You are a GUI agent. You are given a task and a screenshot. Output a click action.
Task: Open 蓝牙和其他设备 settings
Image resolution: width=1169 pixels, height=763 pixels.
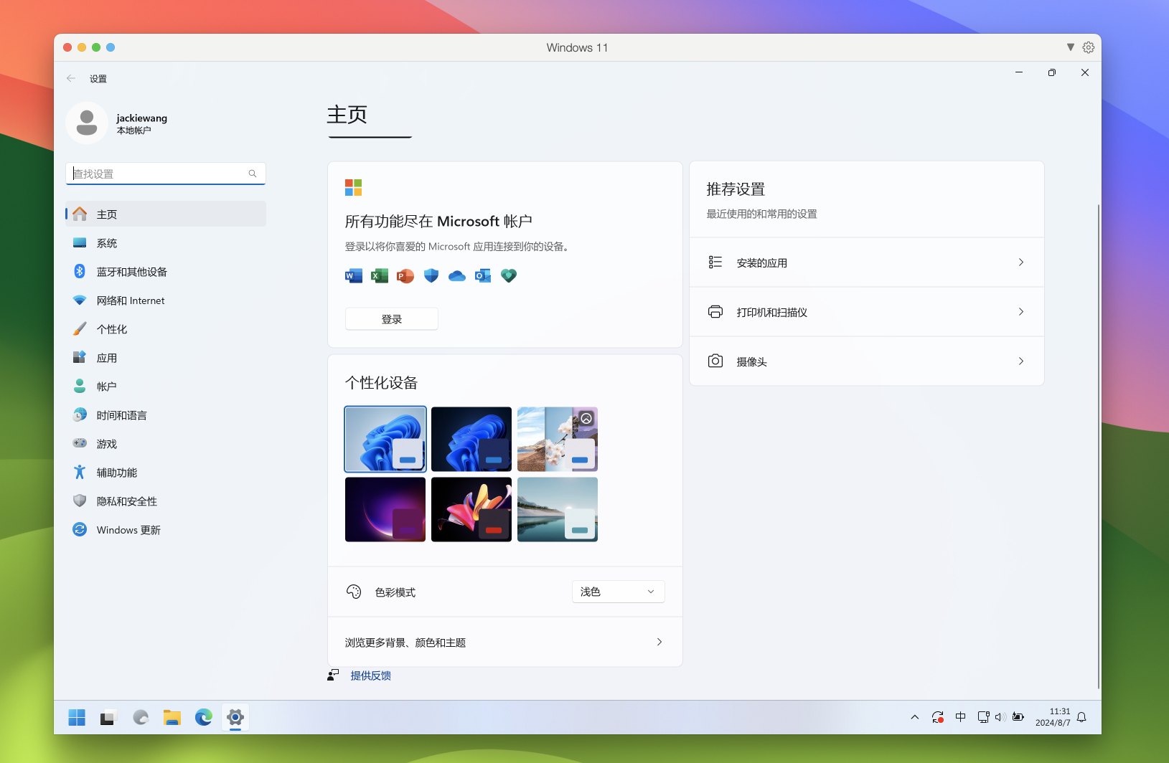[x=166, y=272]
